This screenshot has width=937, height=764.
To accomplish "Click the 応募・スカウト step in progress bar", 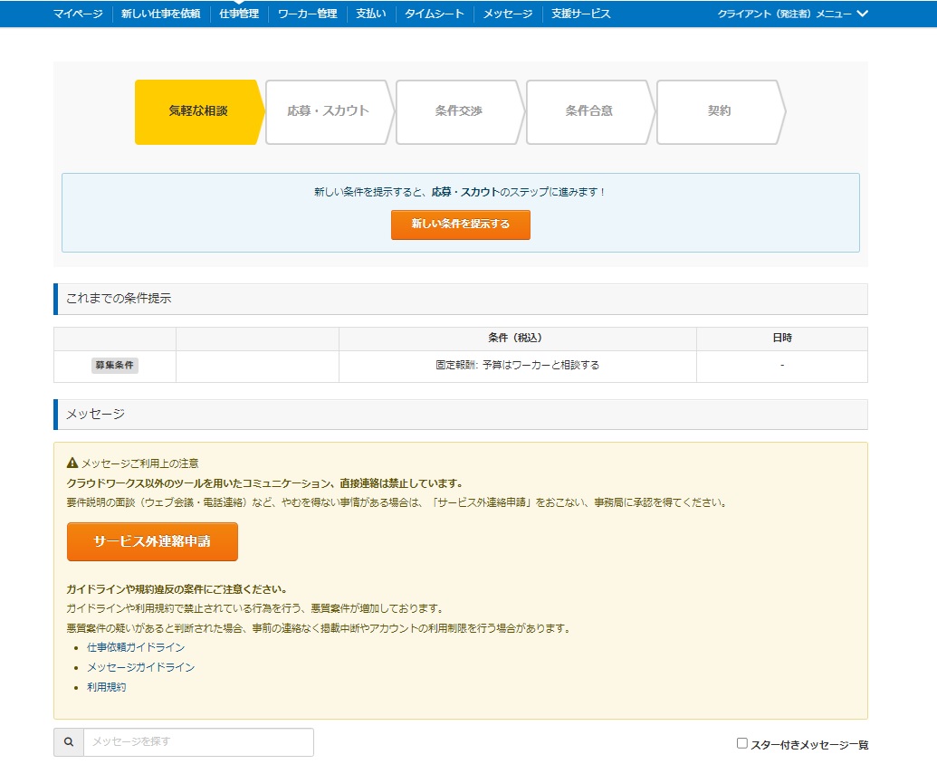I will coord(328,111).
